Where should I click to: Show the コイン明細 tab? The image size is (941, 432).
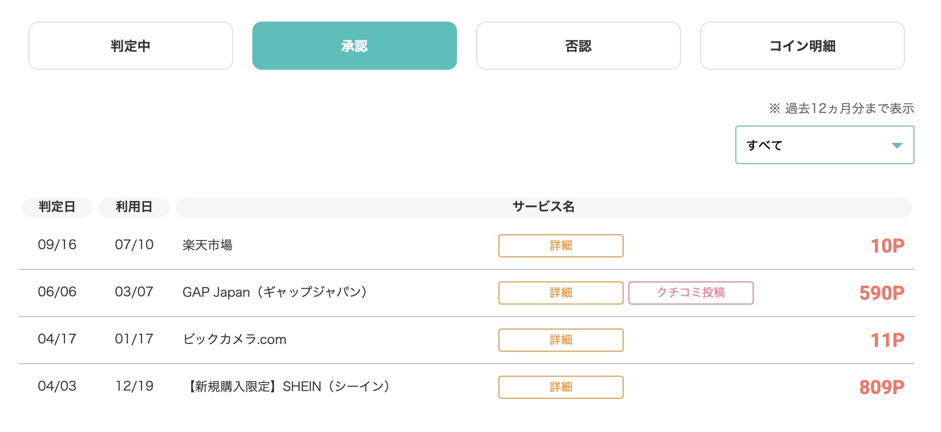point(802,46)
